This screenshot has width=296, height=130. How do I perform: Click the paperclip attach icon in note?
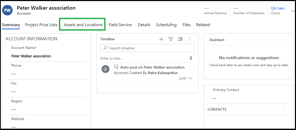pyautogui.click(x=191, y=58)
